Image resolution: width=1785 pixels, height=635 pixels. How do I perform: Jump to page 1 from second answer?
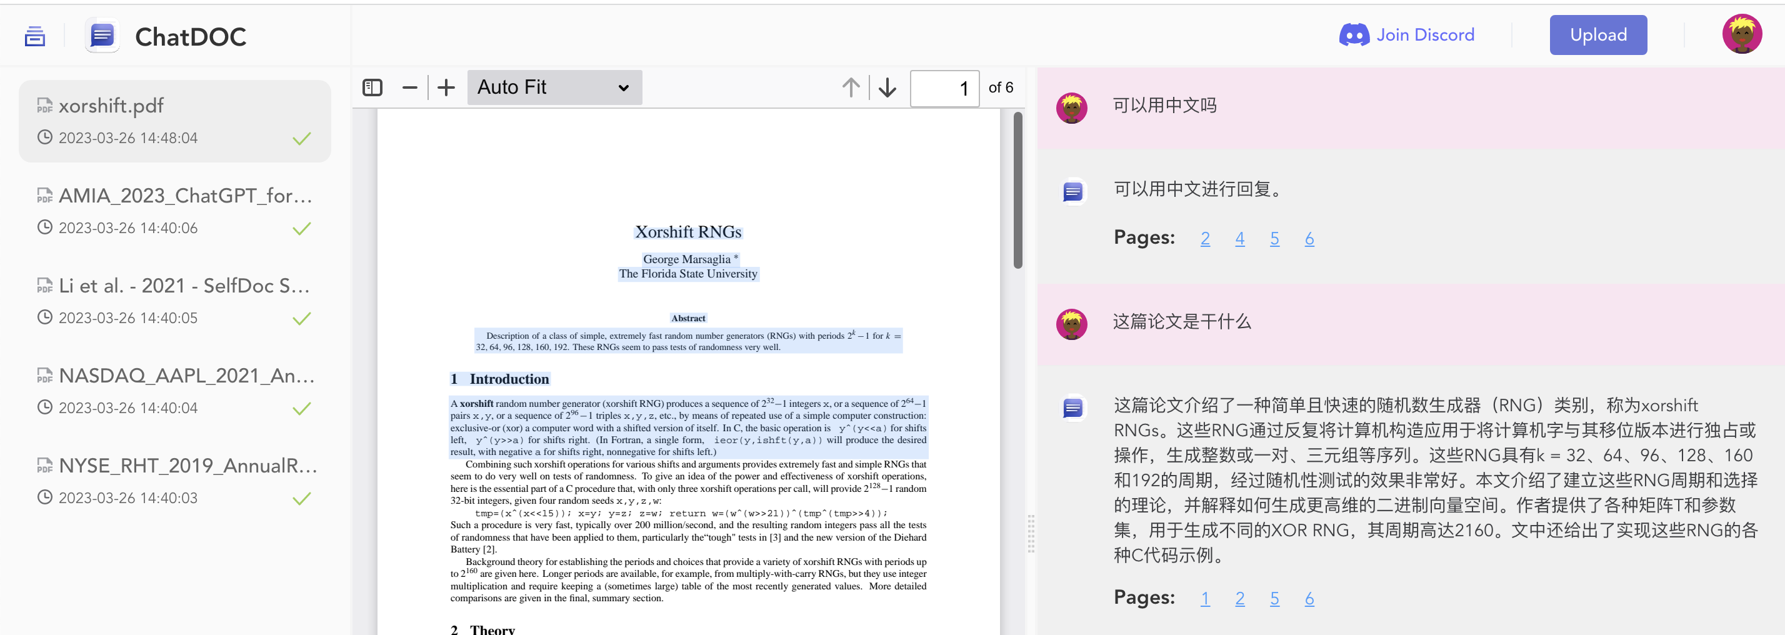(x=1204, y=598)
